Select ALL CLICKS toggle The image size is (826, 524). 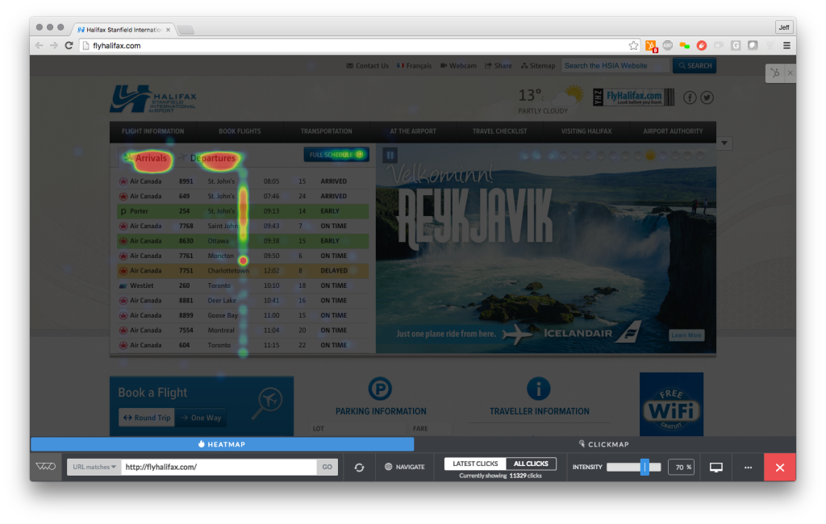click(531, 464)
